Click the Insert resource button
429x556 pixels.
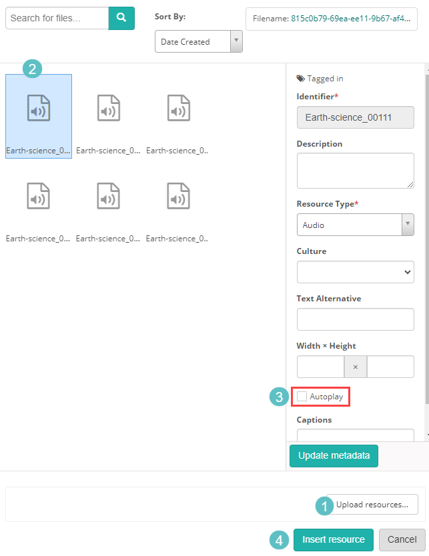(333, 539)
